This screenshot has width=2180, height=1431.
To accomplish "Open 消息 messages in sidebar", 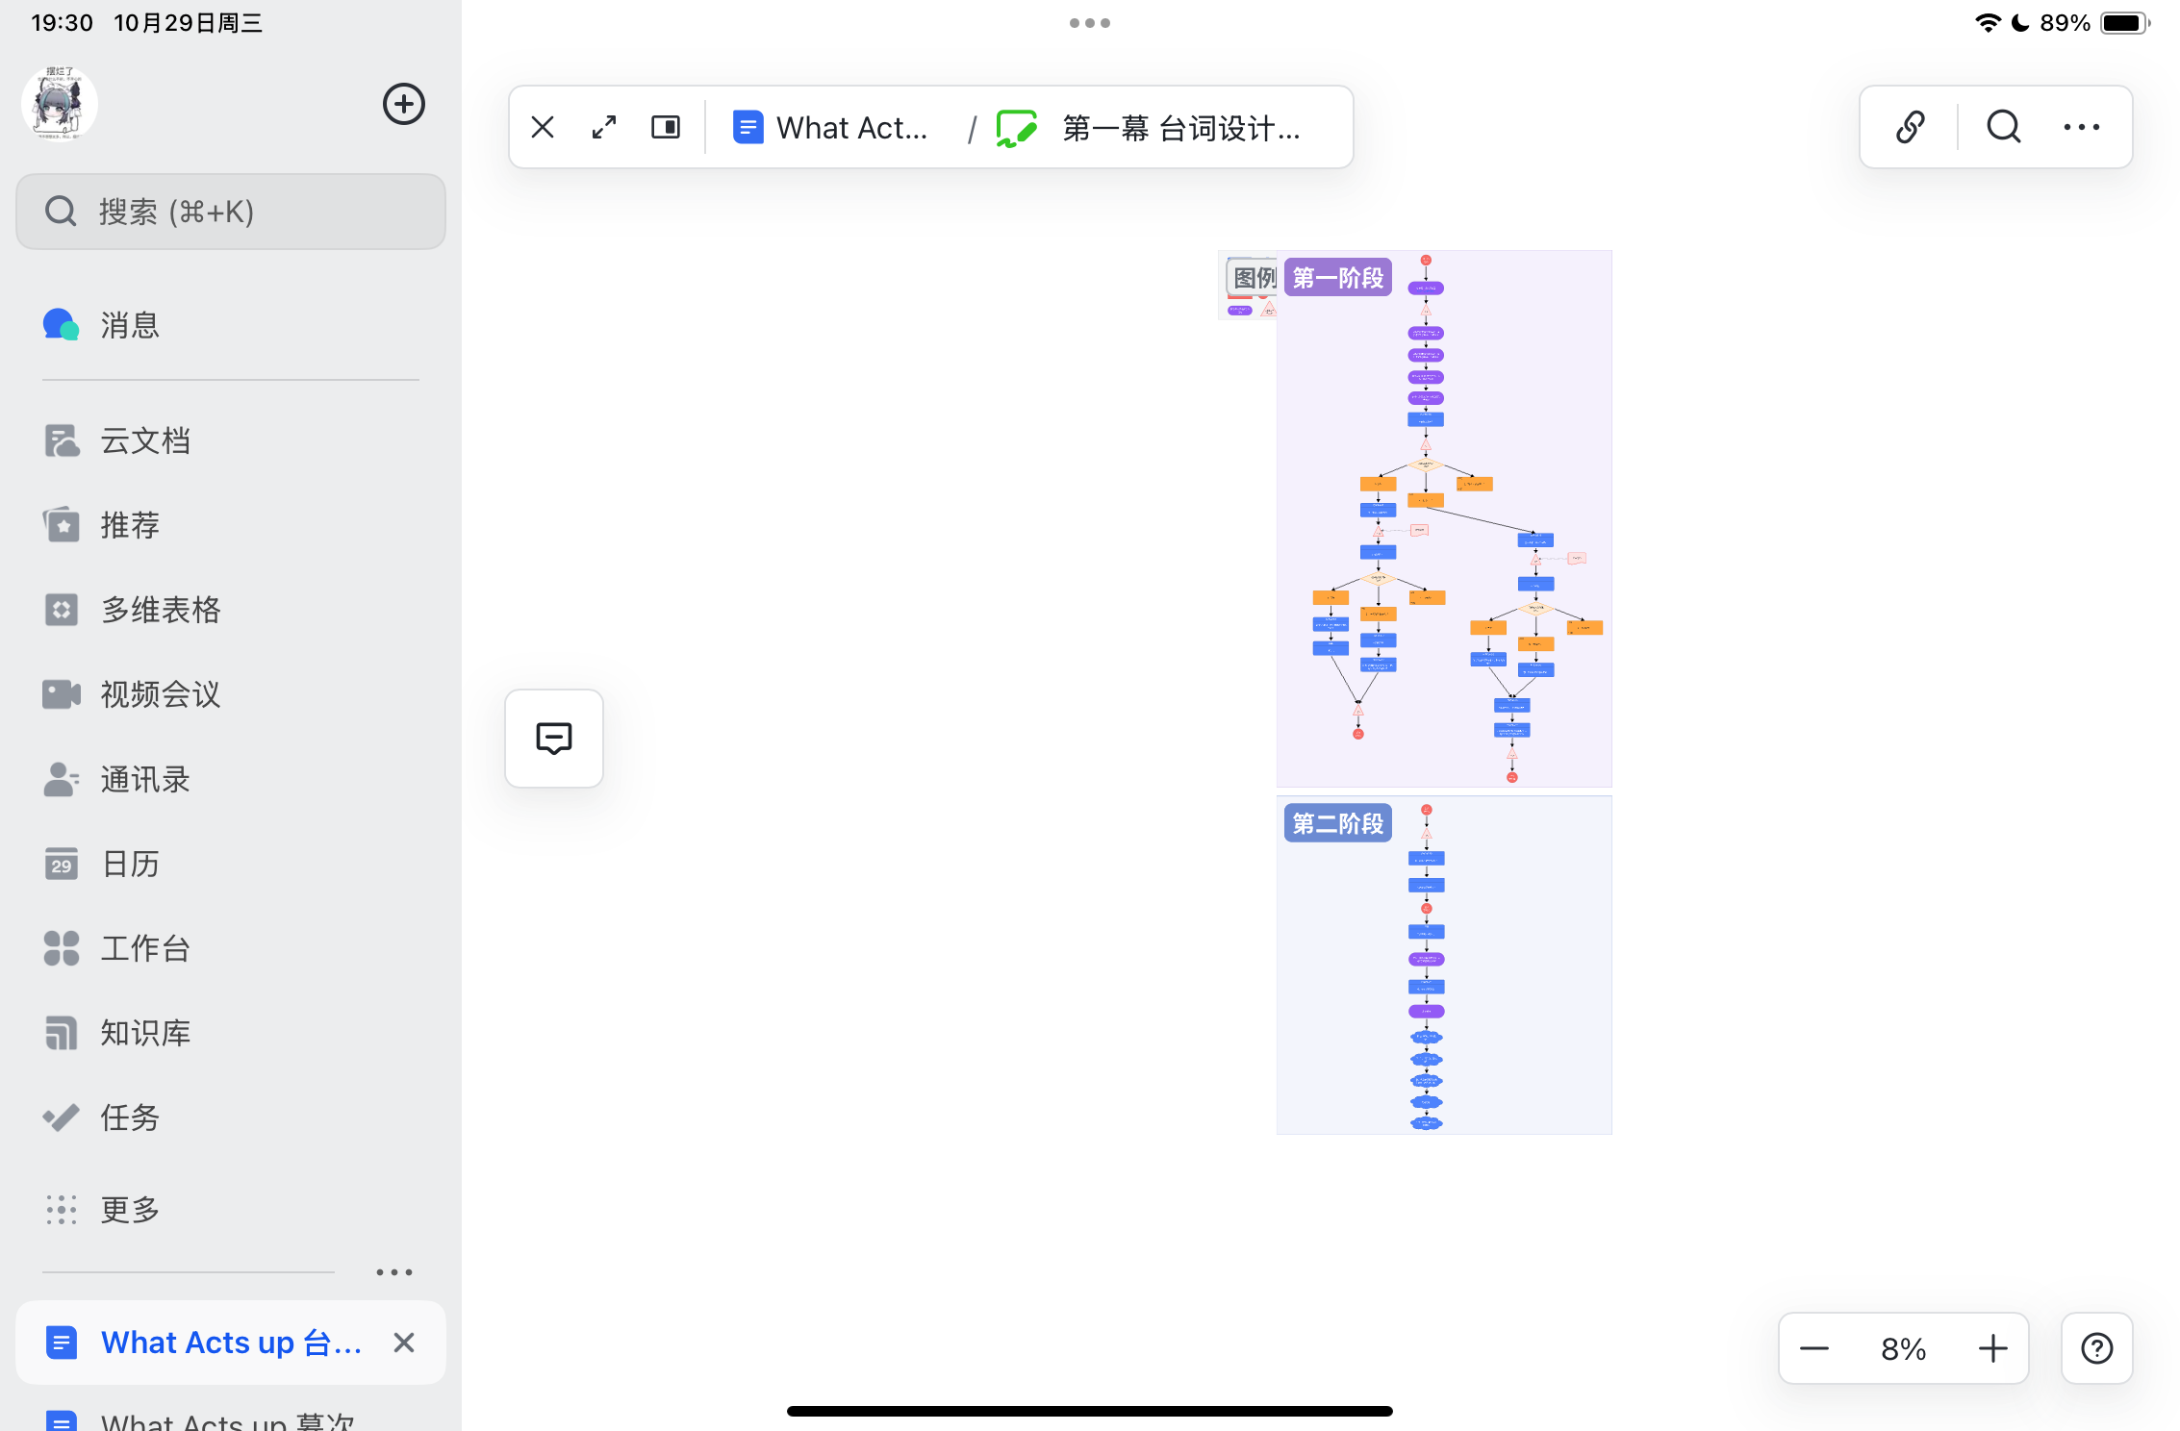I will pos(130,325).
